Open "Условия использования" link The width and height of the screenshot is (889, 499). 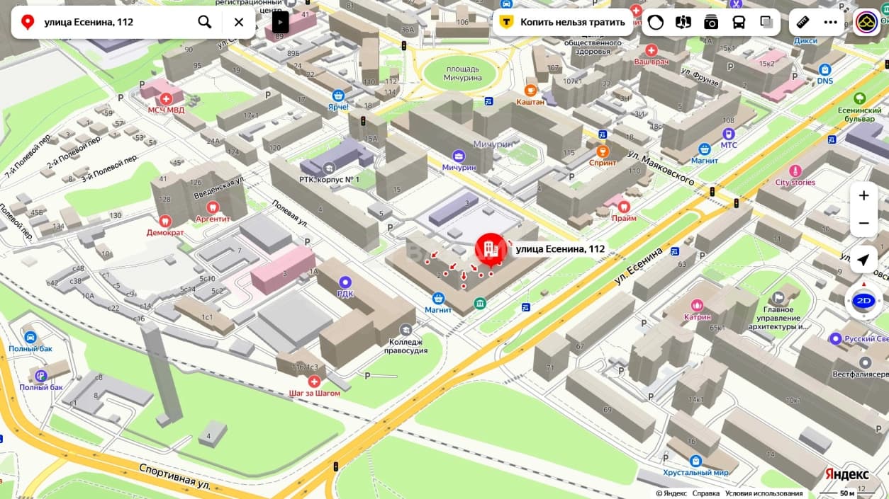click(764, 493)
